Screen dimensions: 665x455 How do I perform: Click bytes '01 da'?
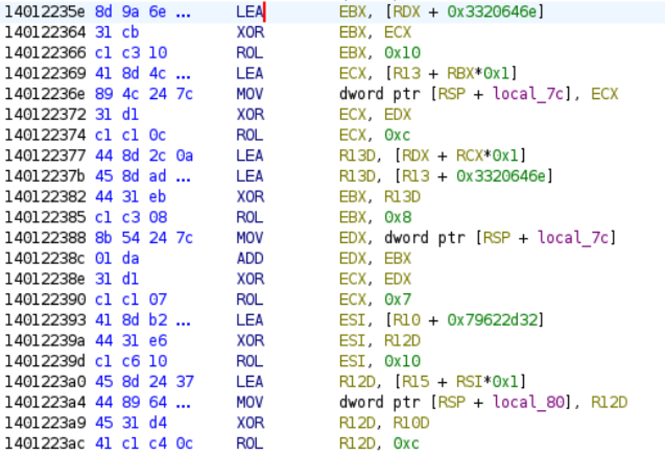pos(117,258)
